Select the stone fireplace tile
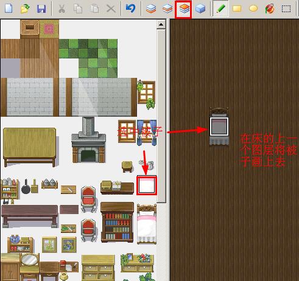 (x=88, y=140)
